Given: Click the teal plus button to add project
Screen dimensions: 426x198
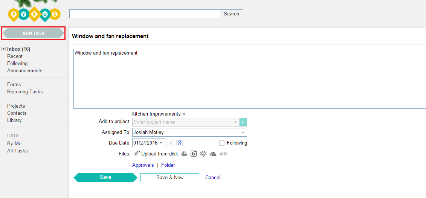Looking at the screenshot, I should coord(243,122).
